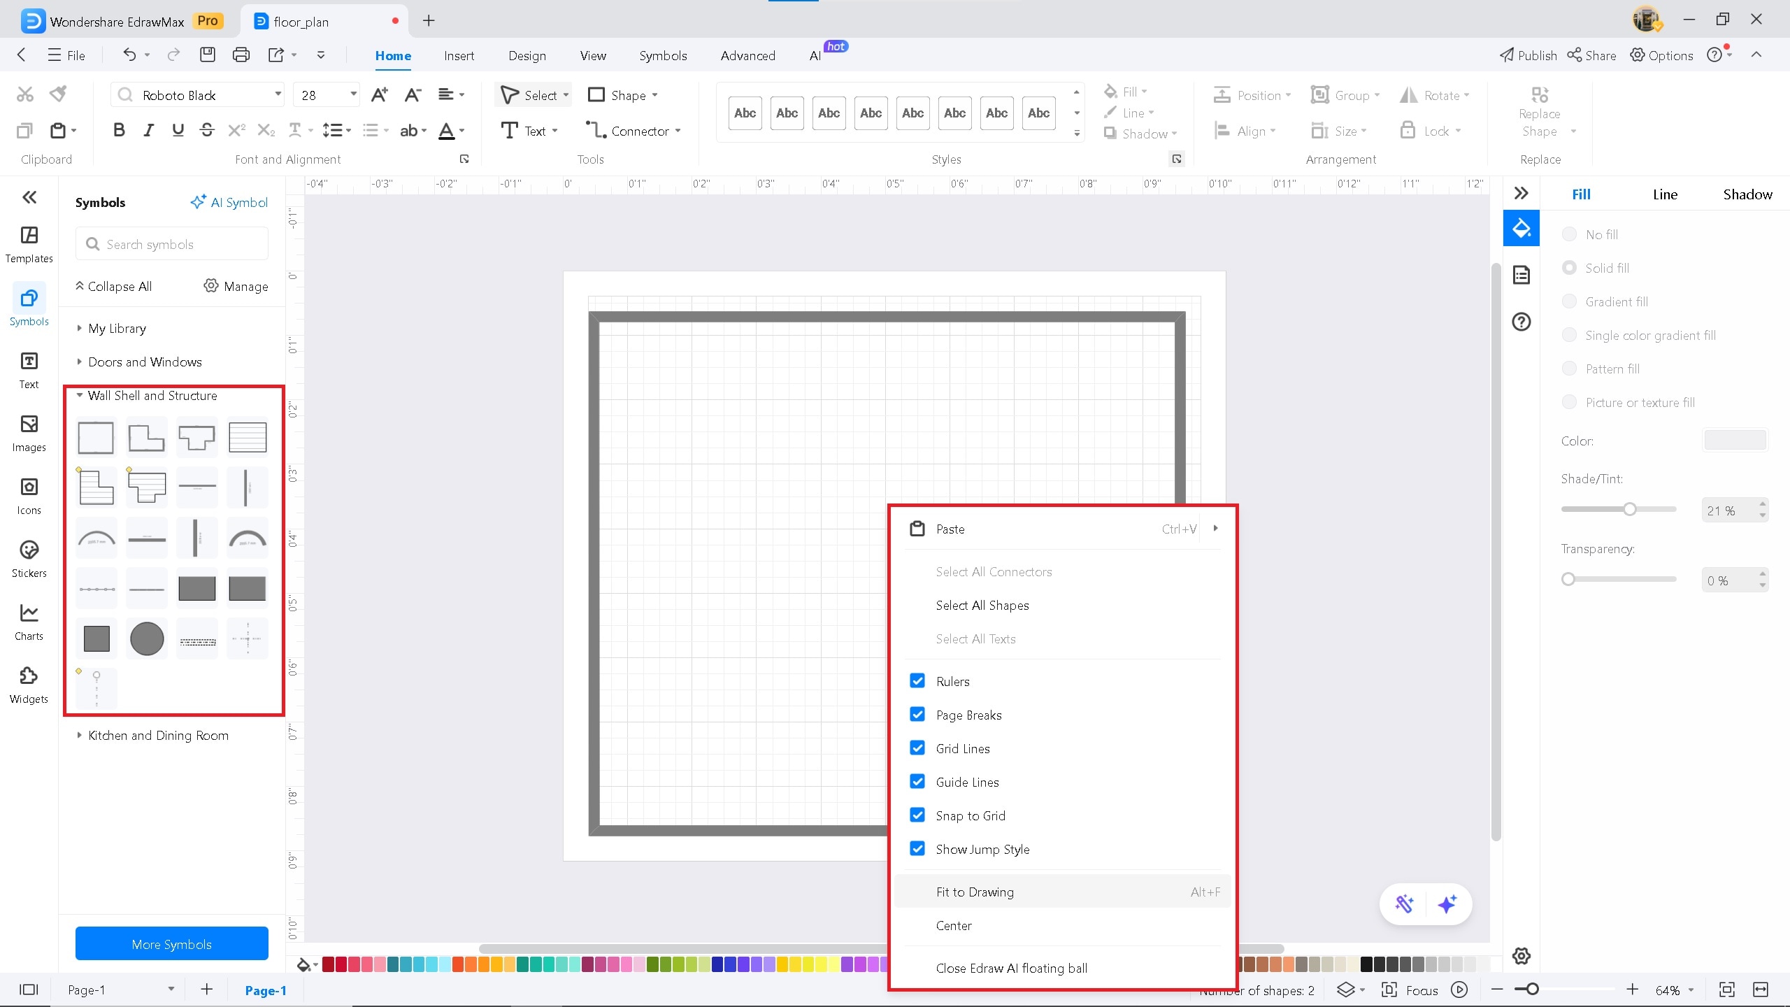This screenshot has height=1007, width=1790.
Task: Increase font size with the larger A icon
Action: tap(380, 95)
